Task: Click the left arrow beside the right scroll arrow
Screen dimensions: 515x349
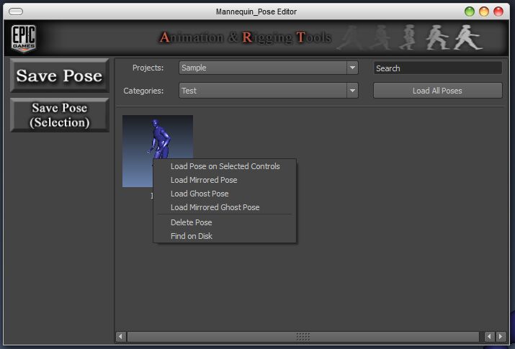Action: pyautogui.click(x=489, y=336)
